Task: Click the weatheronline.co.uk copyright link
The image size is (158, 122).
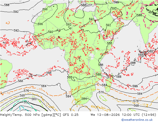Action: pyautogui.click(x=137, y=120)
